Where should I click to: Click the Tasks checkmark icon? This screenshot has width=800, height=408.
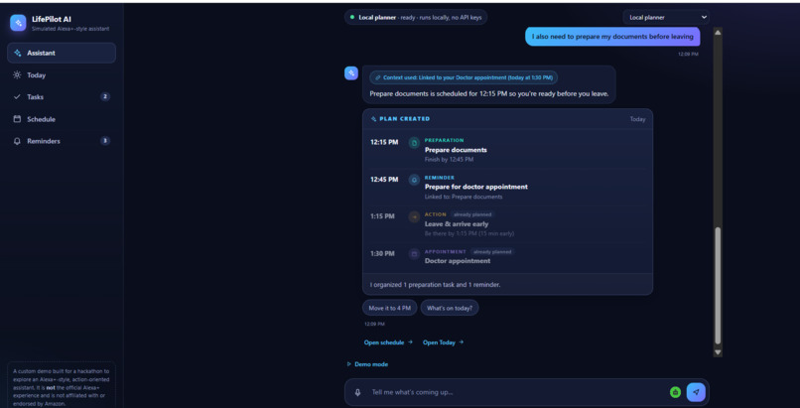pos(17,97)
